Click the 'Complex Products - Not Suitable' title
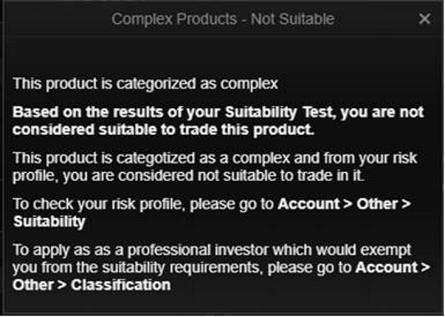The image size is (445, 317). click(x=223, y=20)
